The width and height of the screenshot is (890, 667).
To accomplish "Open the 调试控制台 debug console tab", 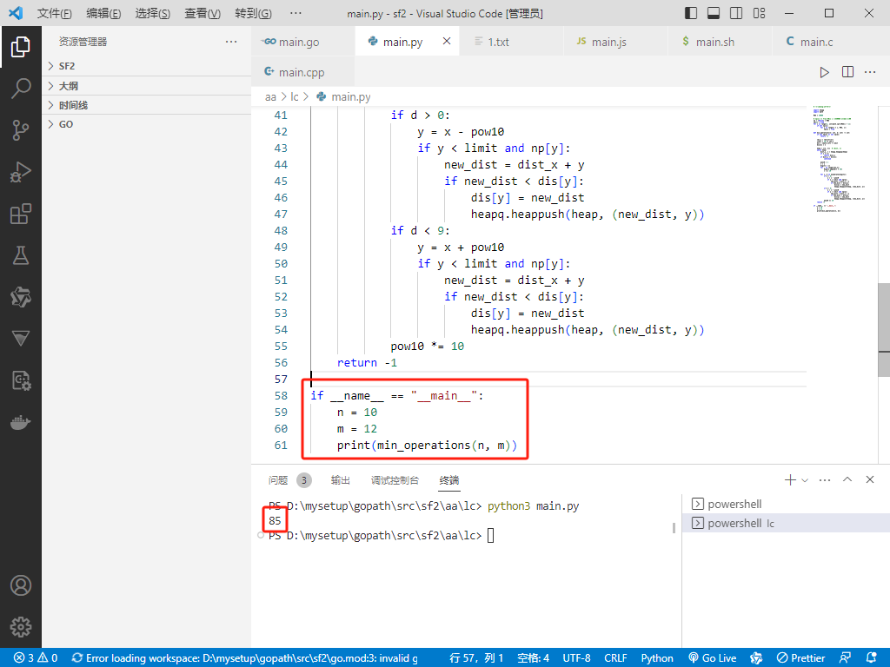I will tap(395, 480).
